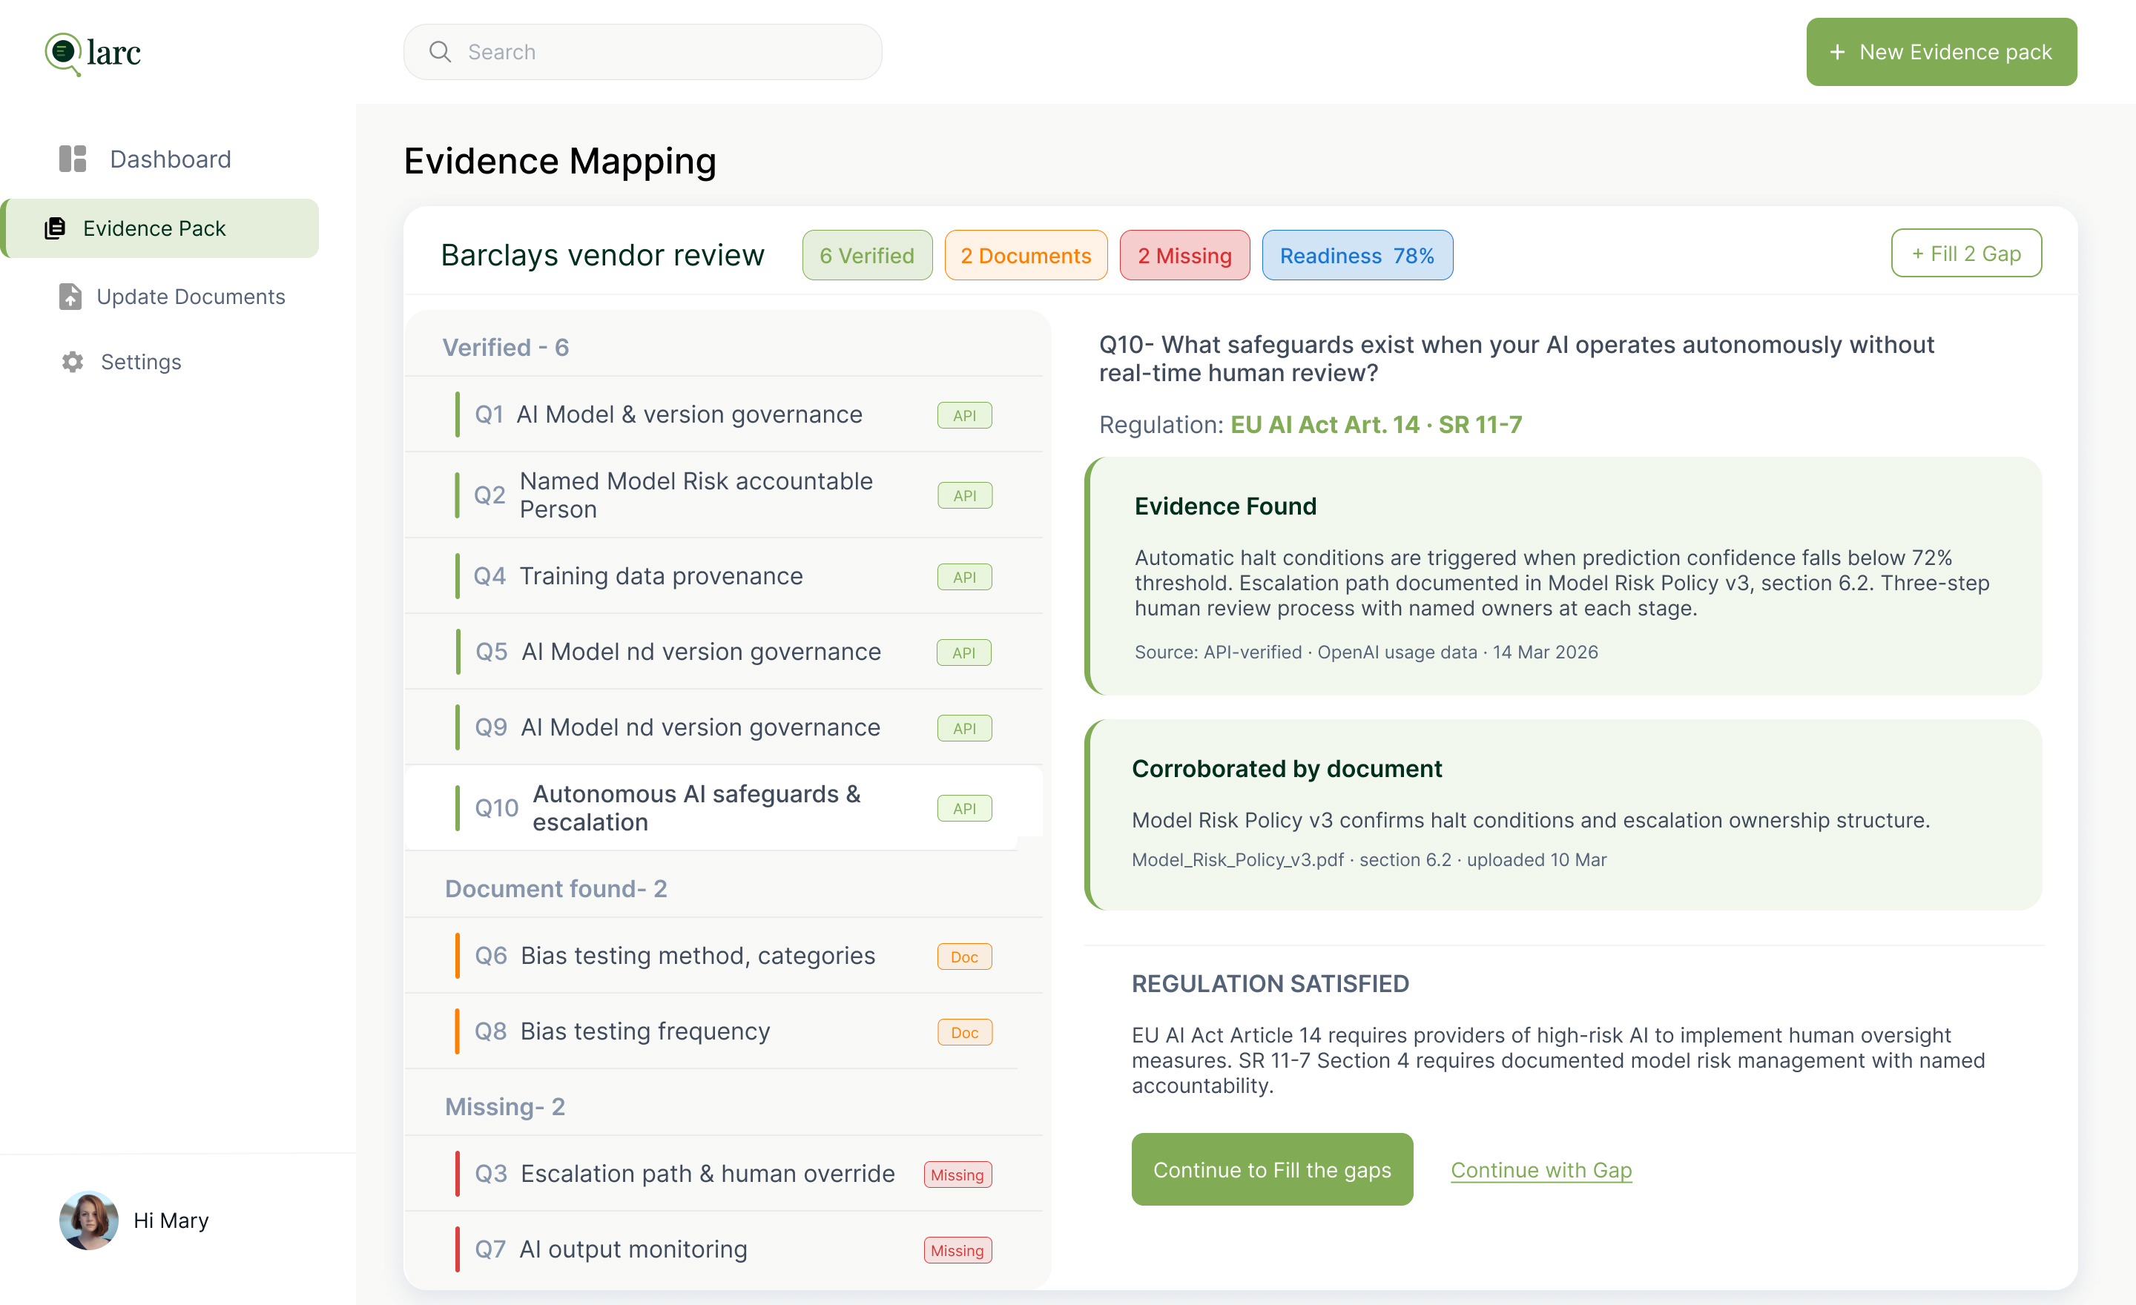Viewport: 2136px width, 1305px height.
Task: Select Q9 AI Model nd version governance
Action: (x=724, y=727)
